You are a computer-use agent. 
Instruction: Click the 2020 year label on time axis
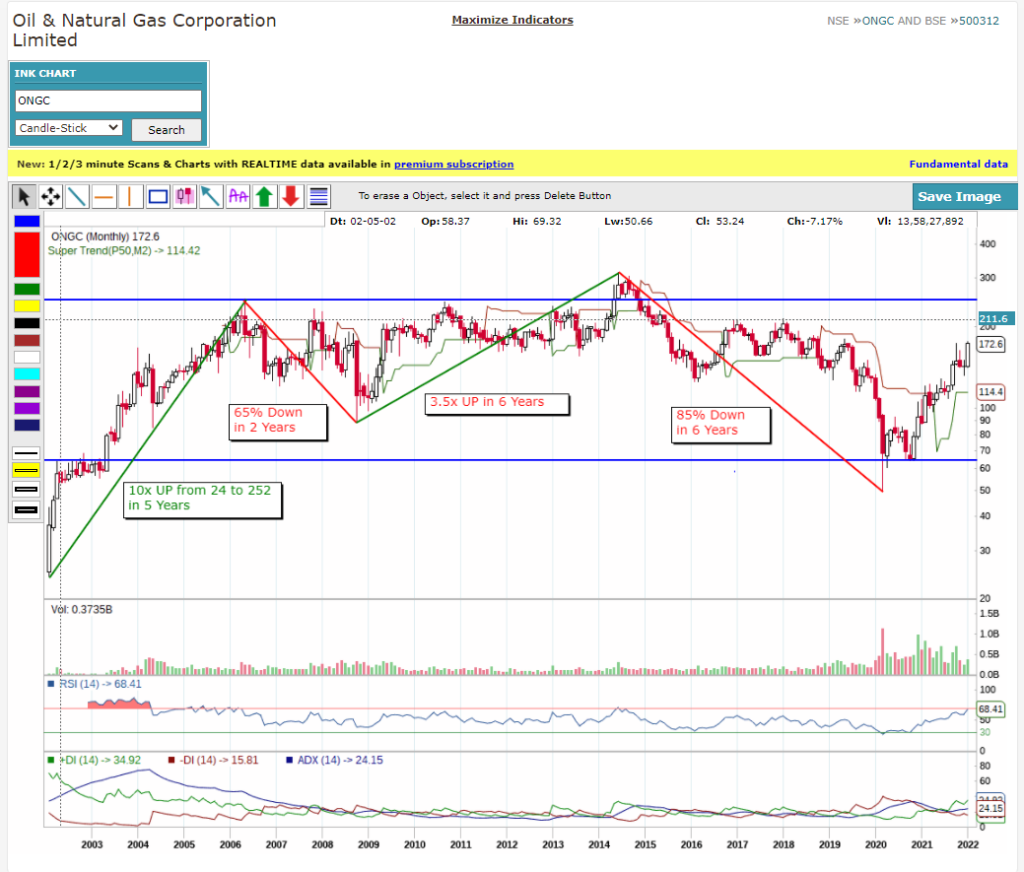(876, 844)
